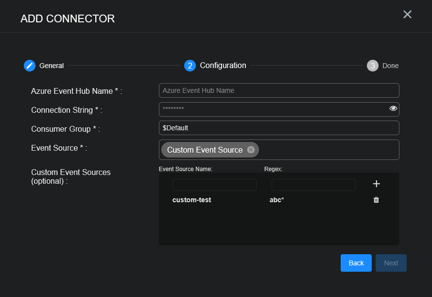Go back with the Back button
Viewport: 432px width, 297px height.
tap(356, 263)
